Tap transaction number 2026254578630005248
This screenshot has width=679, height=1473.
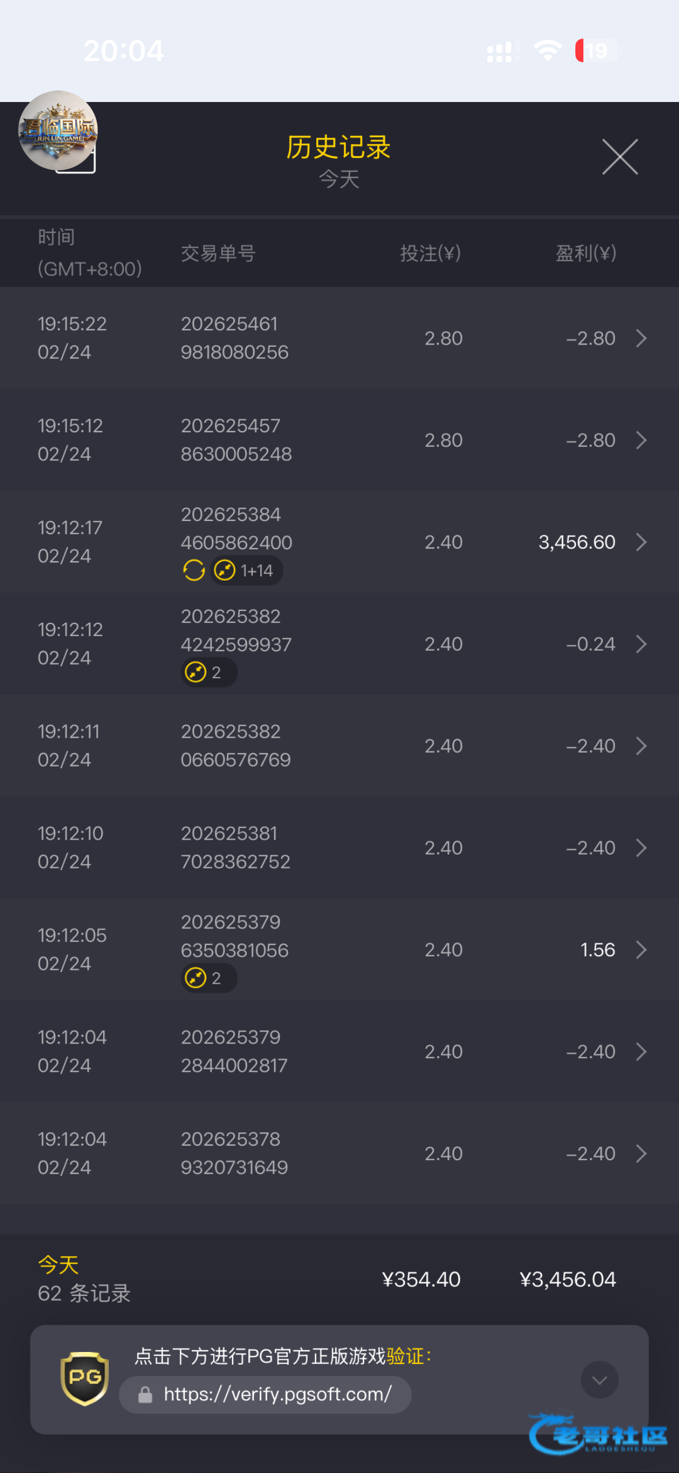click(236, 440)
